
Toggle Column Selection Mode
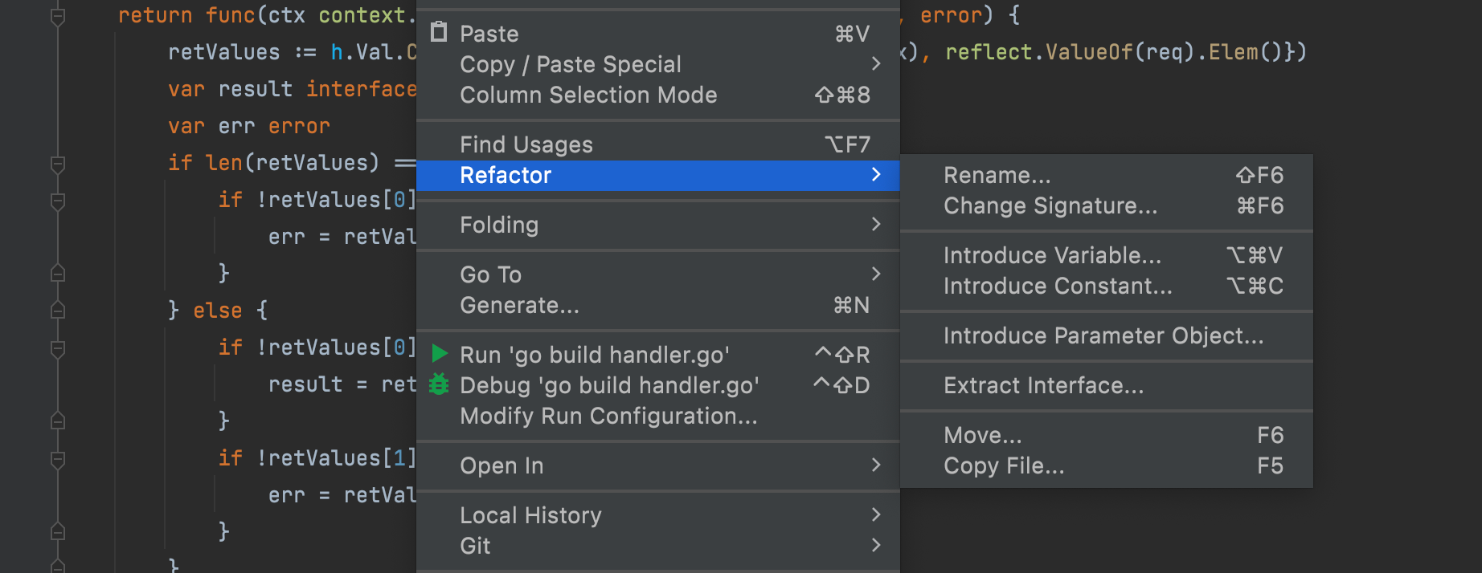[588, 95]
